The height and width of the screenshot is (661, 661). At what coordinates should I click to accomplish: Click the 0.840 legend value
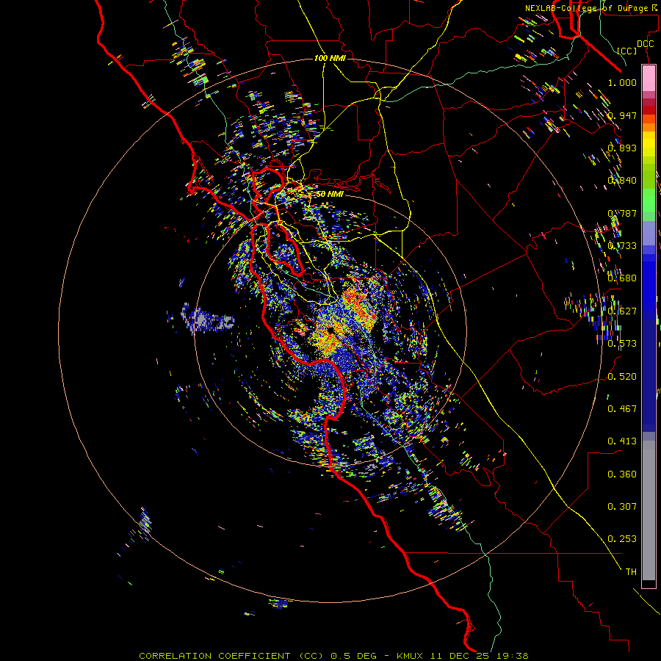point(622,181)
